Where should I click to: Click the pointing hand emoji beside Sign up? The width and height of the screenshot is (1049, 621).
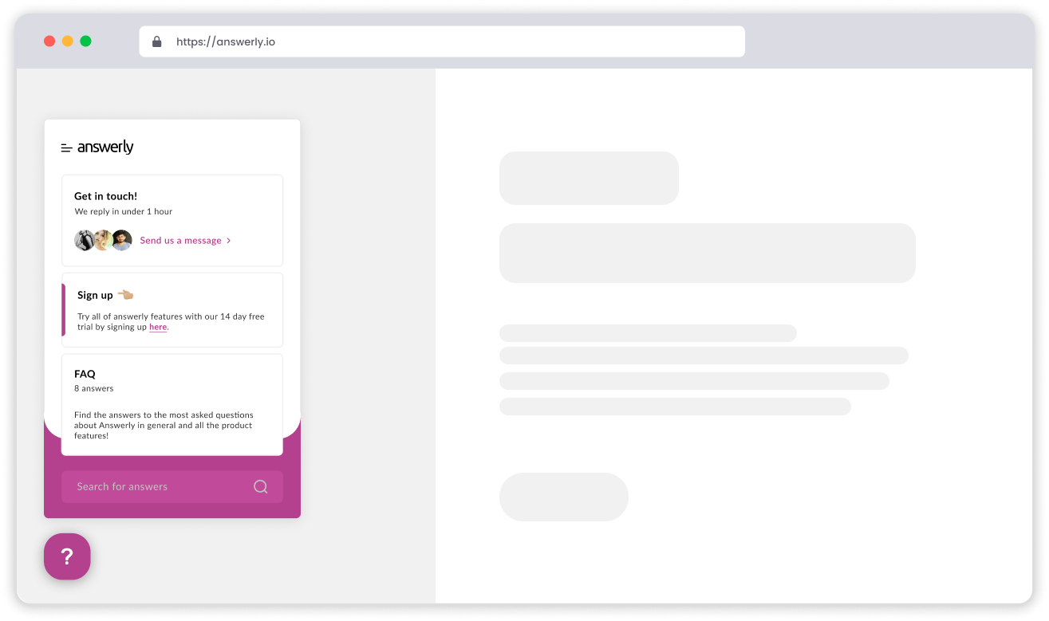coord(125,294)
